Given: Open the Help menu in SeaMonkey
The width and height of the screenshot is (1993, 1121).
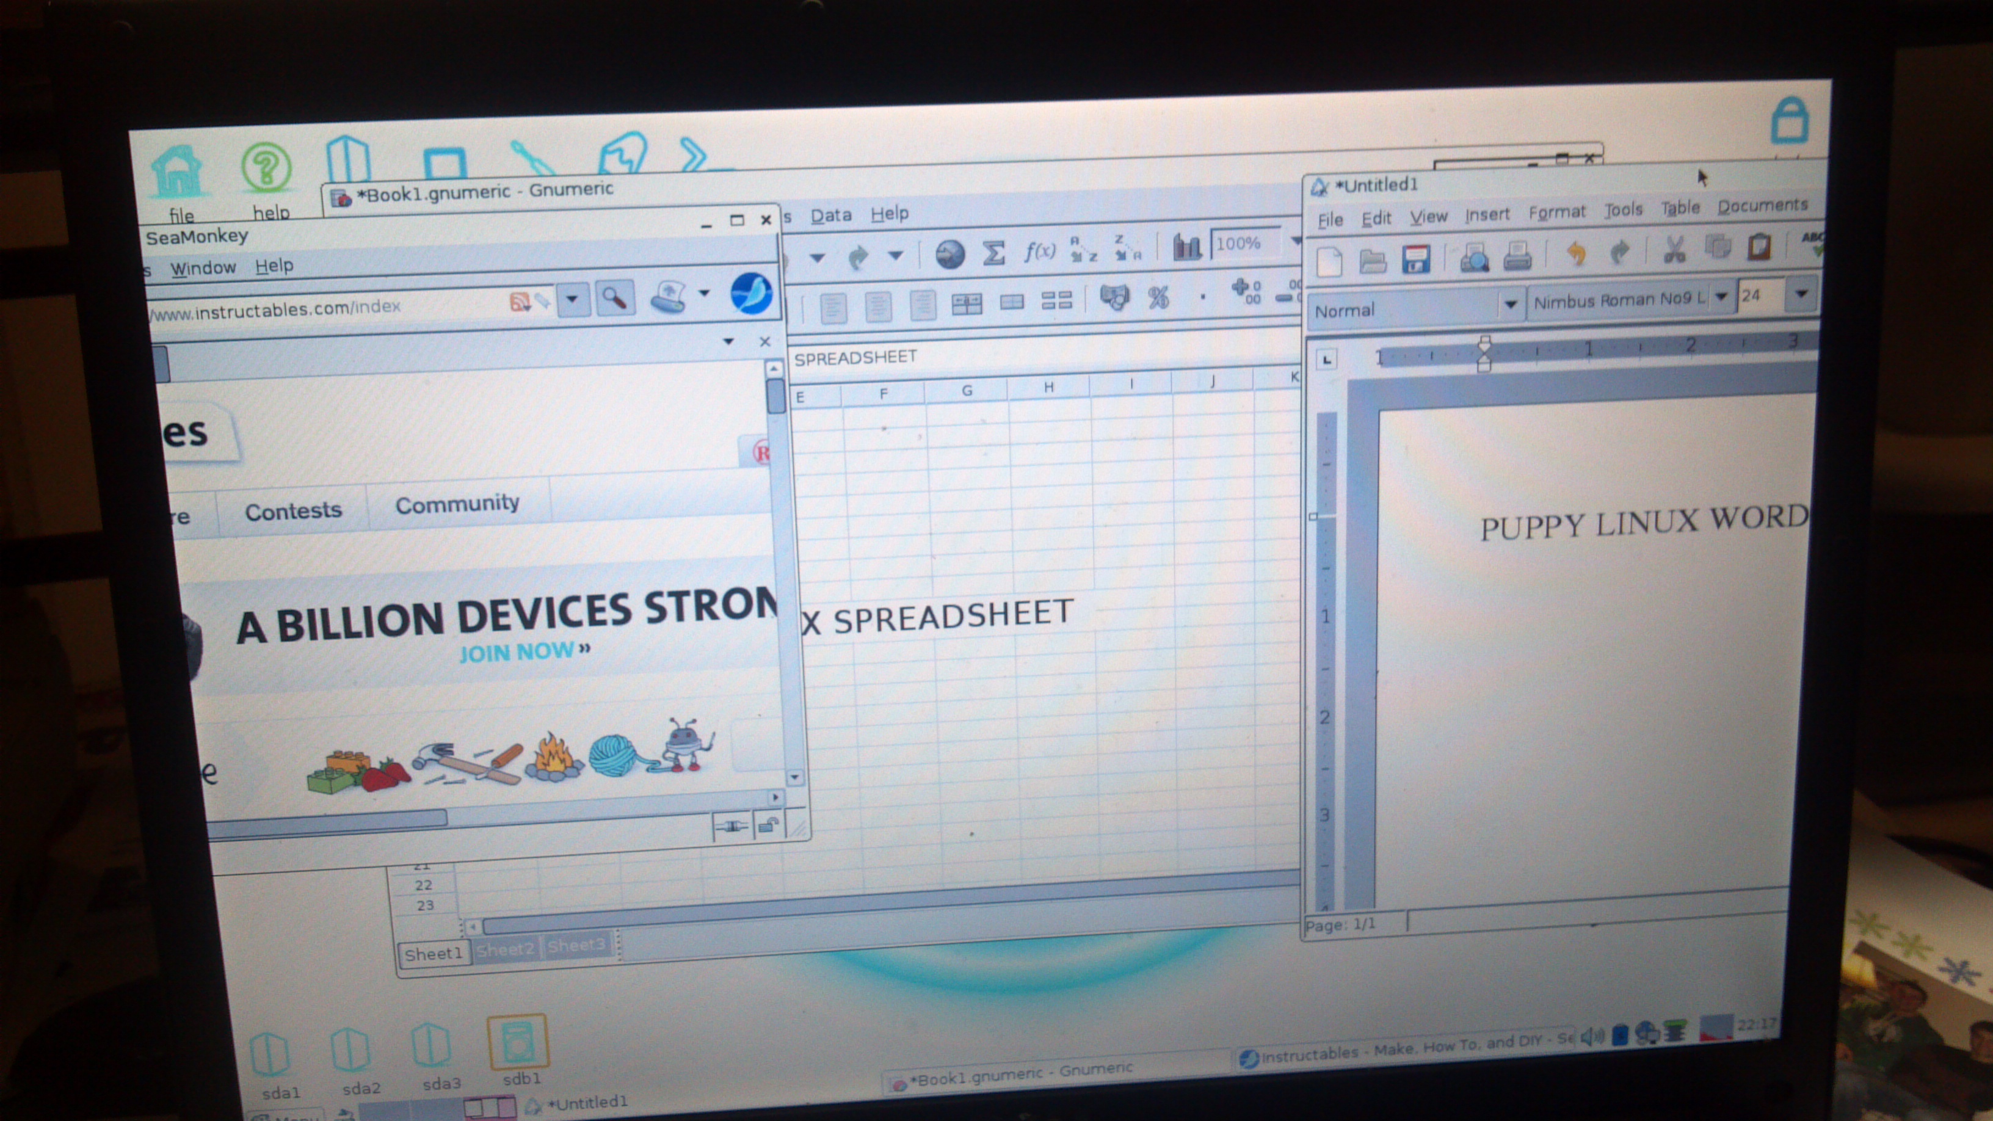Looking at the screenshot, I should pos(274,266).
